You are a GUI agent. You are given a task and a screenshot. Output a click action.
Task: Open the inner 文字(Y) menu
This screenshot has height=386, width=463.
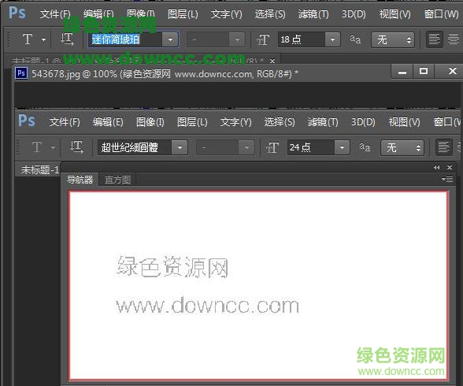[x=236, y=121]
